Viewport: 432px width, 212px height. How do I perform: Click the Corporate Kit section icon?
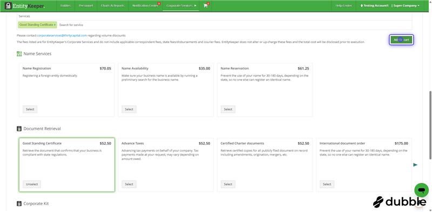(x=19, y=203)
